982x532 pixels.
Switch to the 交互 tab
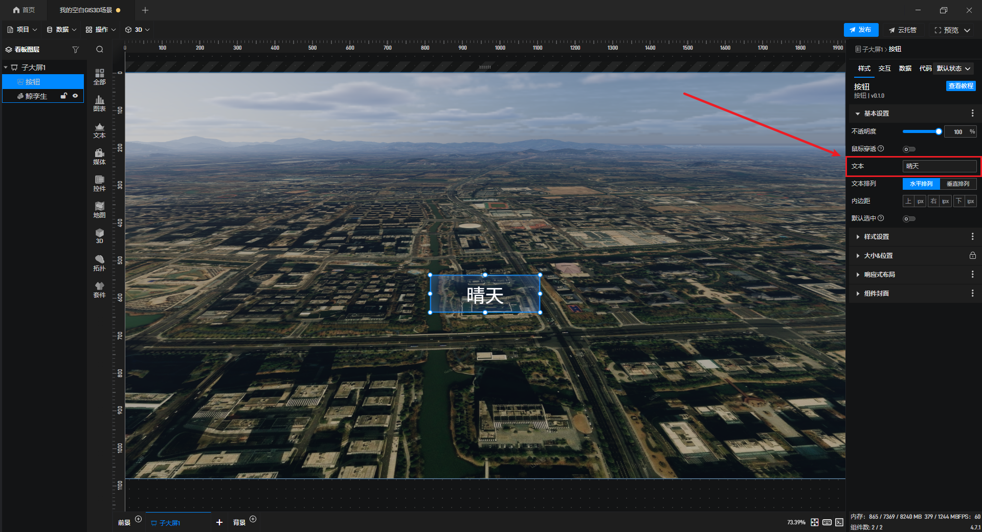click(x=885, y=69)
